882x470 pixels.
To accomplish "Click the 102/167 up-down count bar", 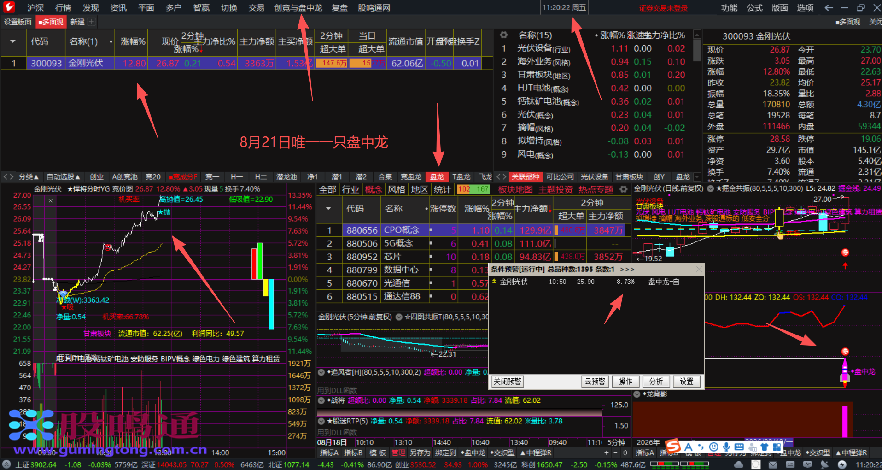I will 473,189.
